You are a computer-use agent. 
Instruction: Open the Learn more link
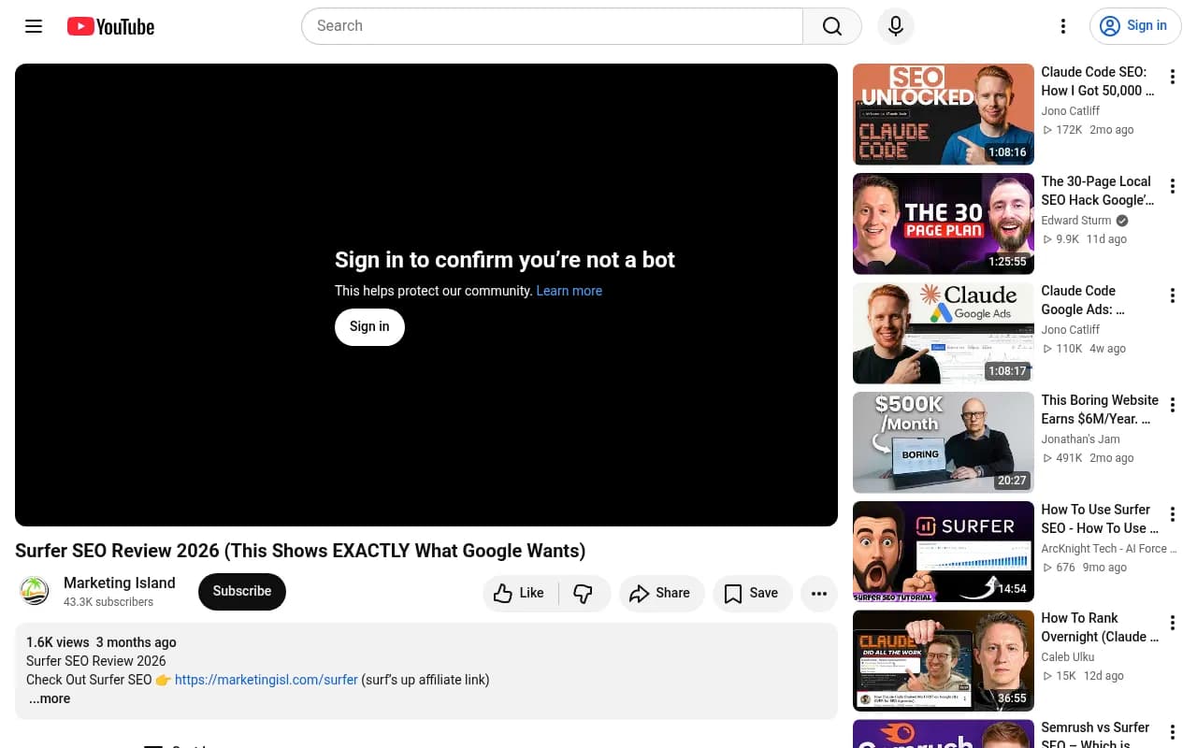coord(569,291)
